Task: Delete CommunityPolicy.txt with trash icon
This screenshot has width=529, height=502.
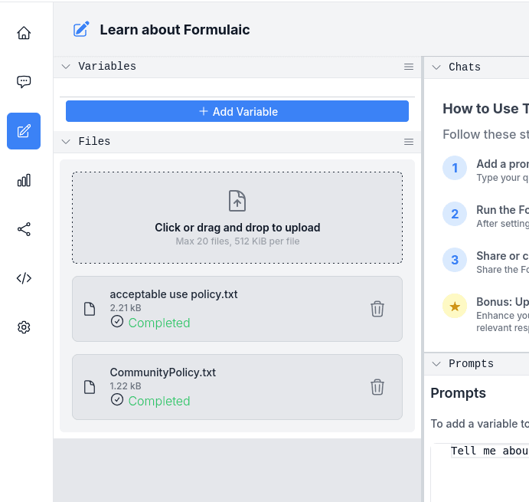Action: (x=377, y=387)
